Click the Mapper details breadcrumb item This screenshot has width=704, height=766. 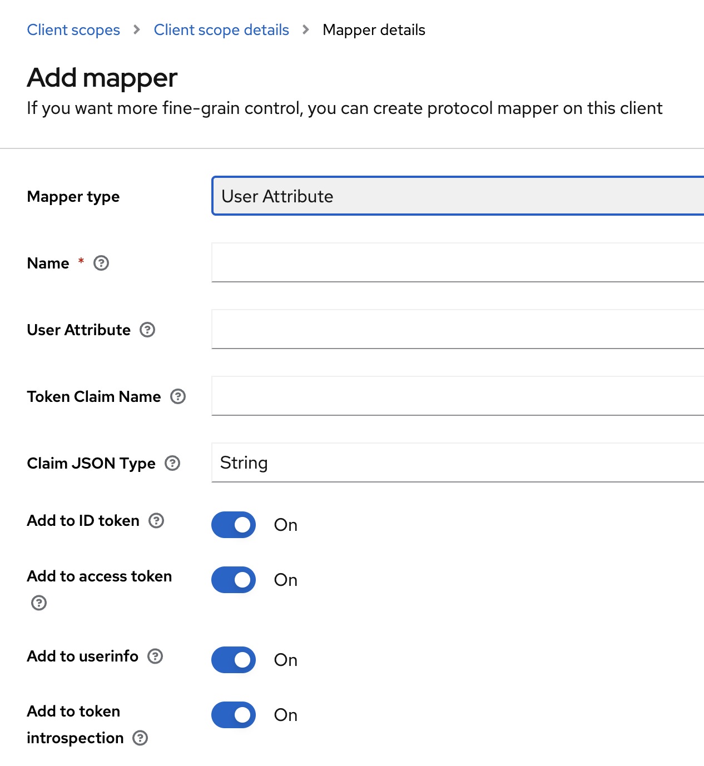tap(374, 30)
